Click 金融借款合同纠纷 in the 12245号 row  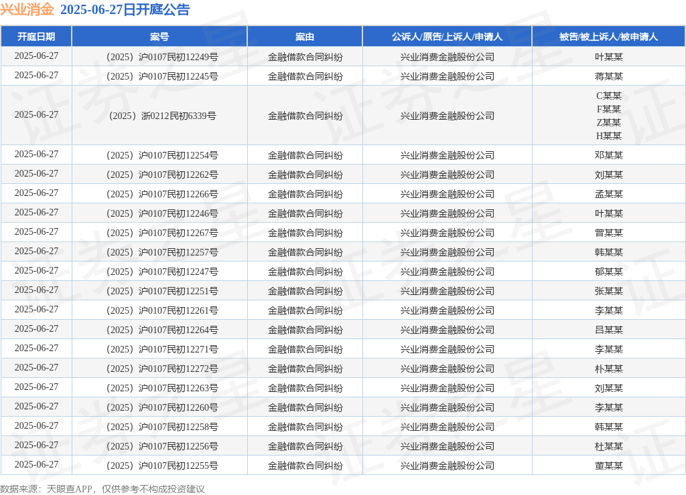point(305,76)
